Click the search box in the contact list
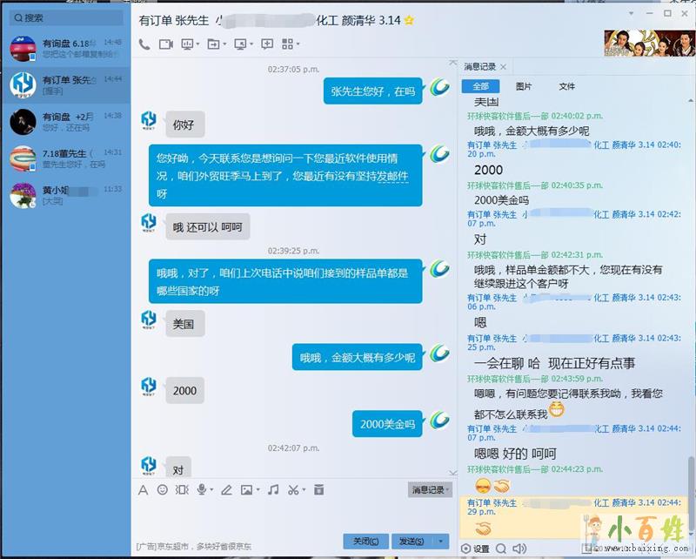The height and width of the screenshot is (559, 696). [65, 17]
